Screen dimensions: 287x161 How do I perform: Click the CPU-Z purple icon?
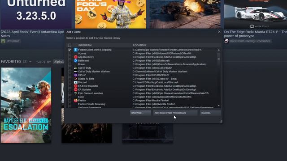(75, 75)
